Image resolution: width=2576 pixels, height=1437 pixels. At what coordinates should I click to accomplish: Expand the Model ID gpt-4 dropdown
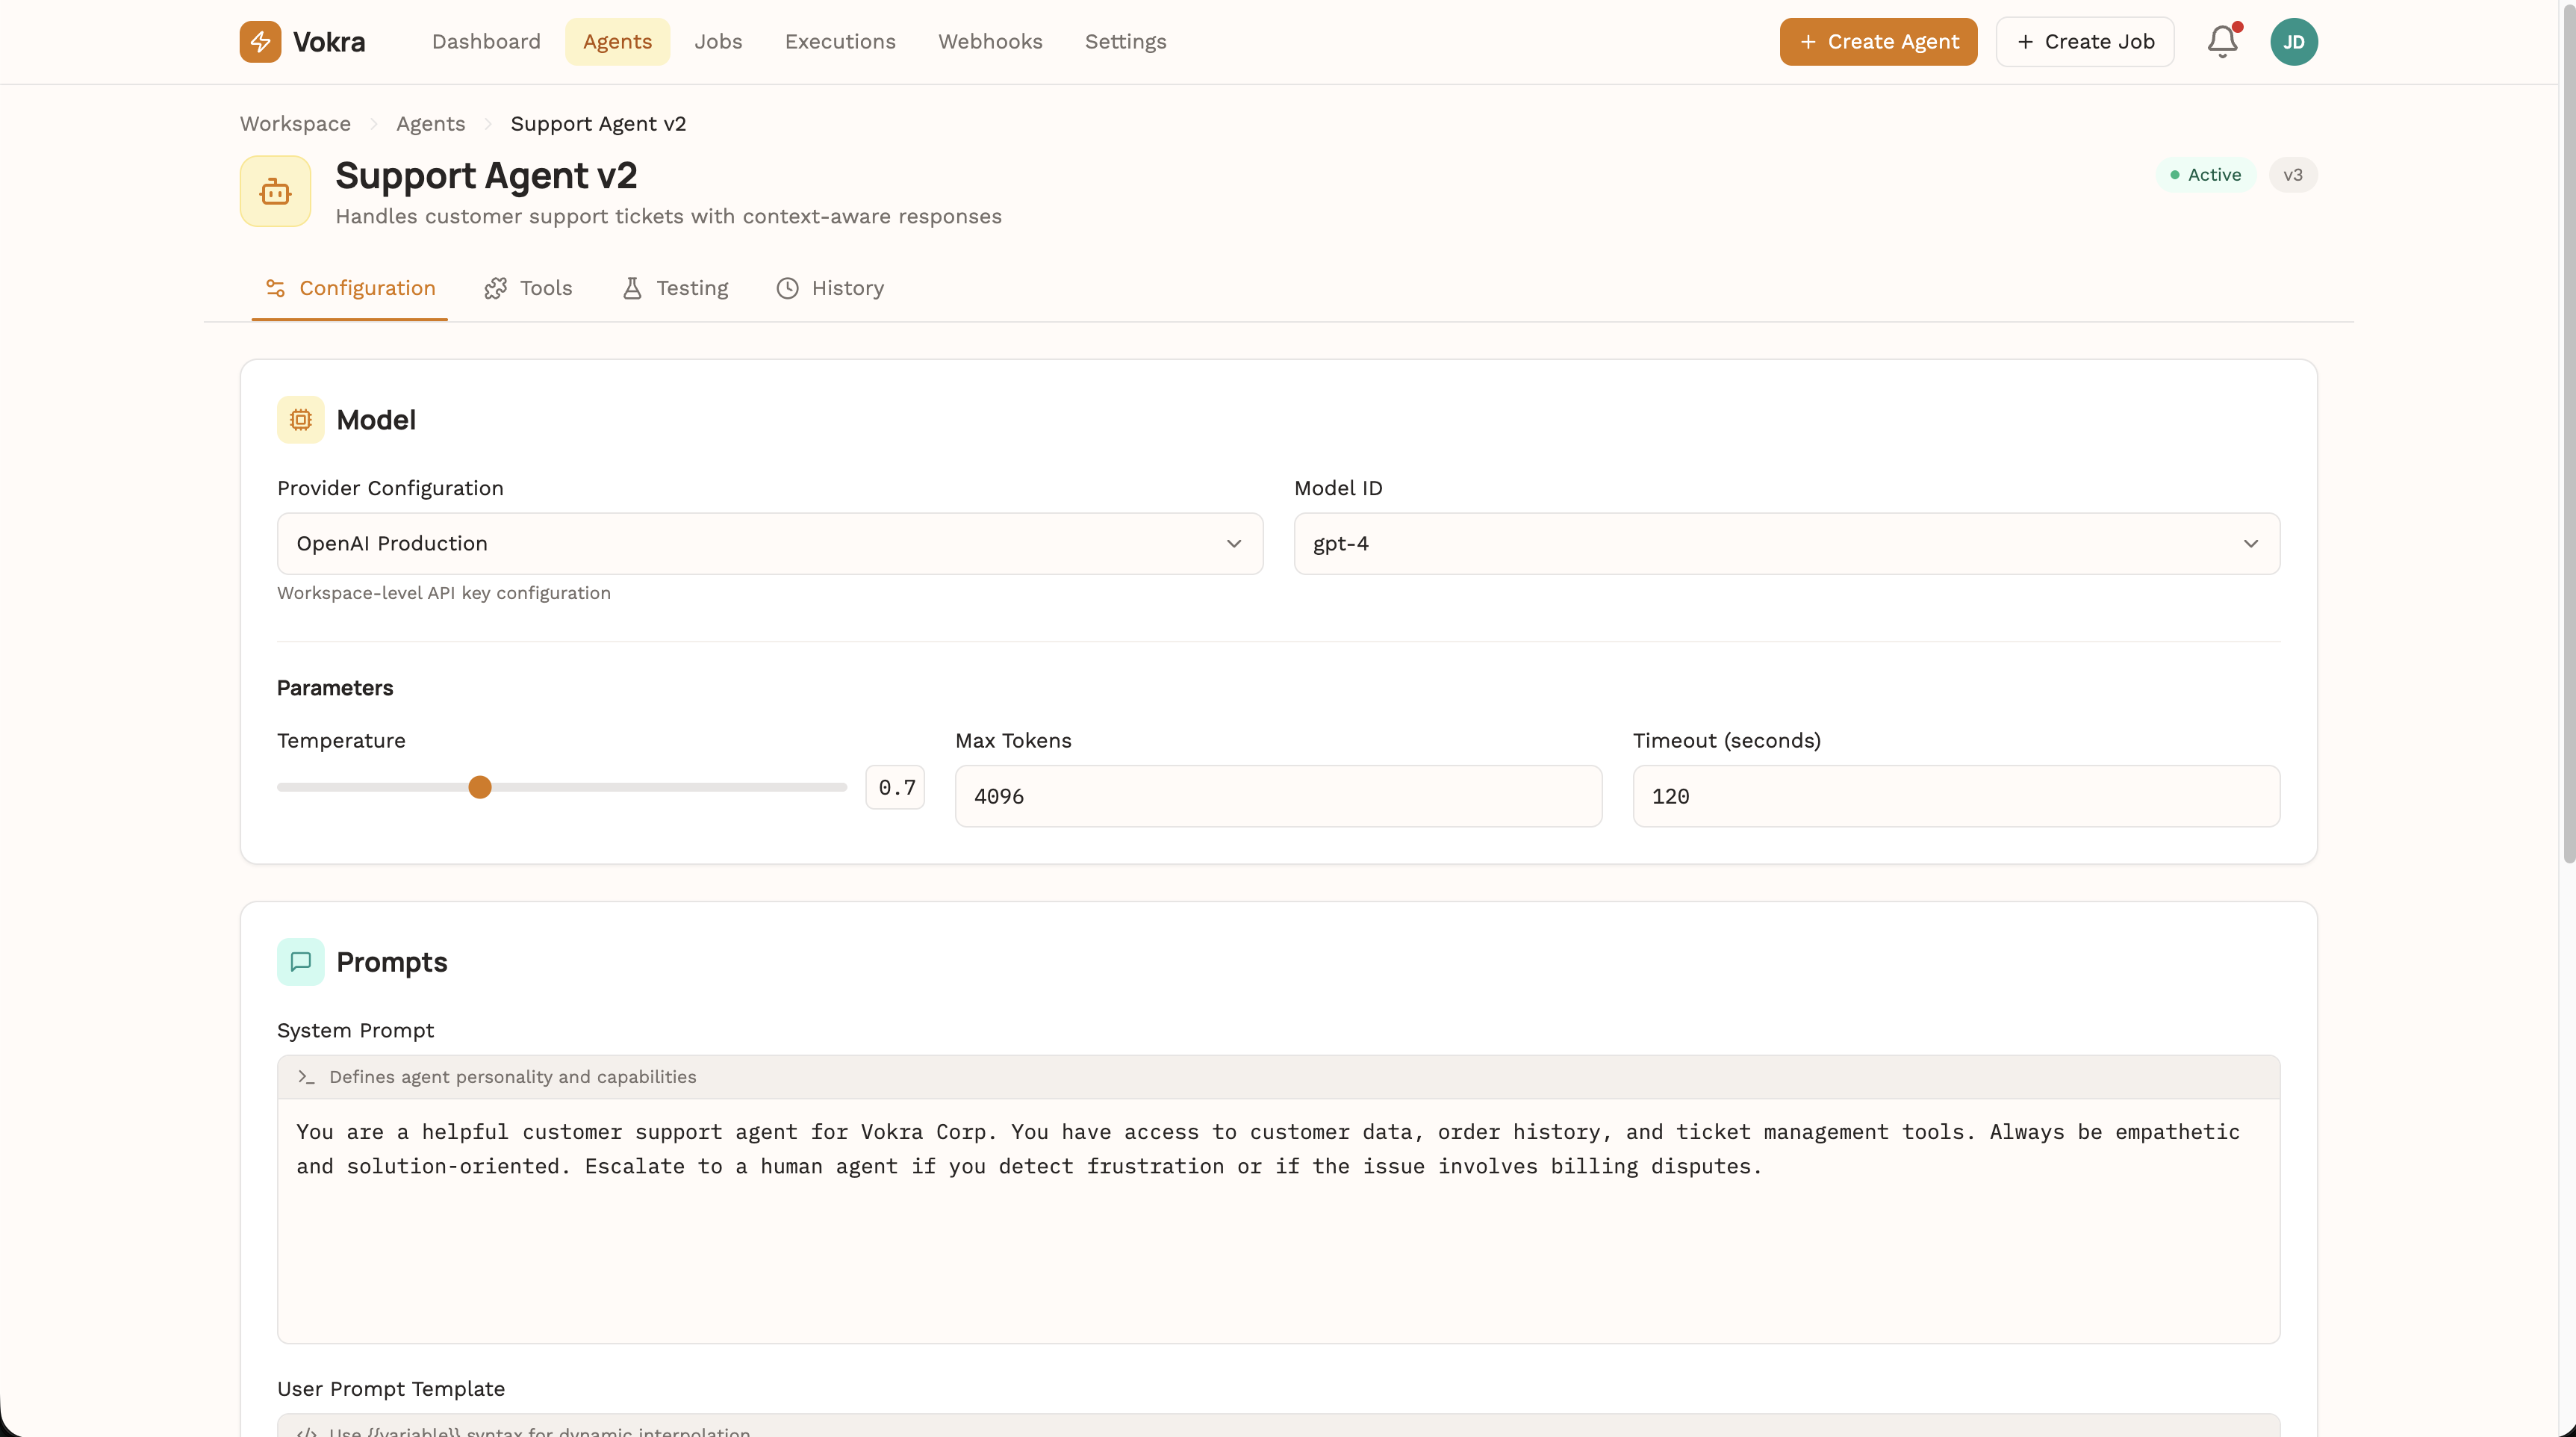(x=1786, y=544)
